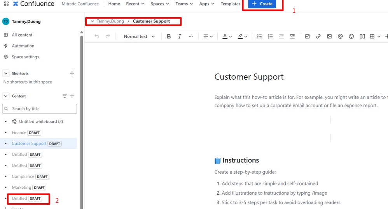Viewport: 388px width, 209px height.
Task: Open the text color picker
Action: (x=227, y=37)
